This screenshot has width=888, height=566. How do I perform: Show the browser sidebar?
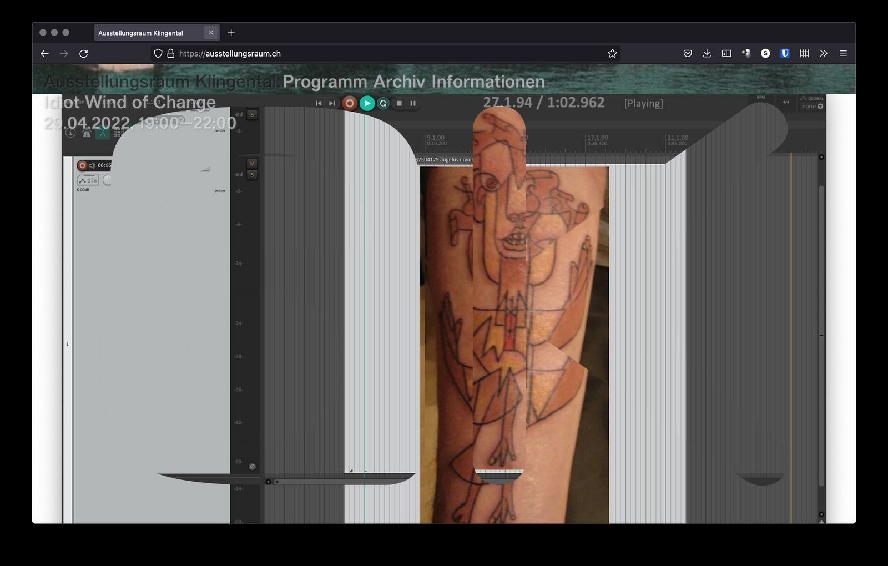pos(726,53)
